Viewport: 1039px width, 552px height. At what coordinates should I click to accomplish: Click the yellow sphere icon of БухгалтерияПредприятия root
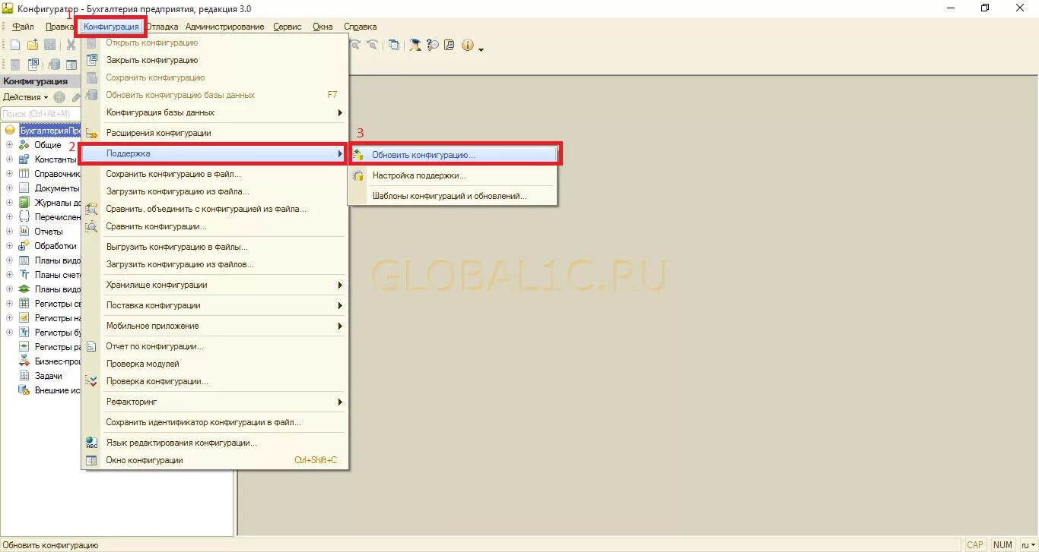(10, 131)
